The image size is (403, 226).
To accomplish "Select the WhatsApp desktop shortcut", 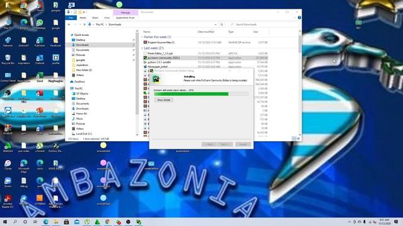I will click(x=40, y=24).
